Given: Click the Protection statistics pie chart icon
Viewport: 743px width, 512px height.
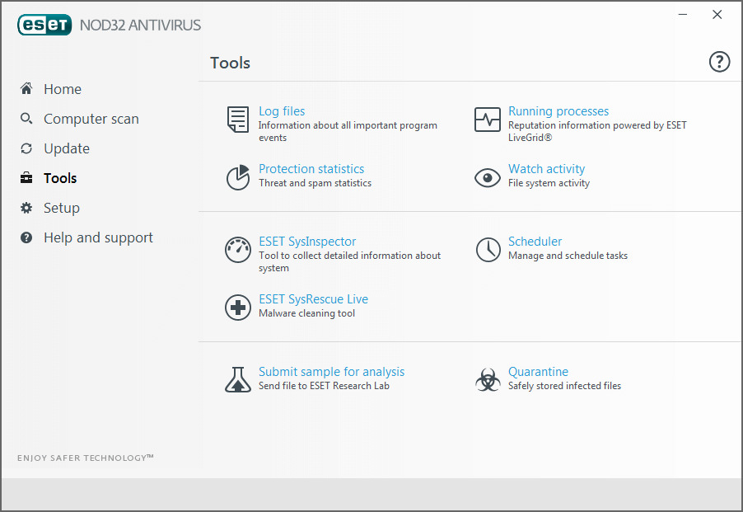Looking at the screenshot, I should click(x=238, y=177).
